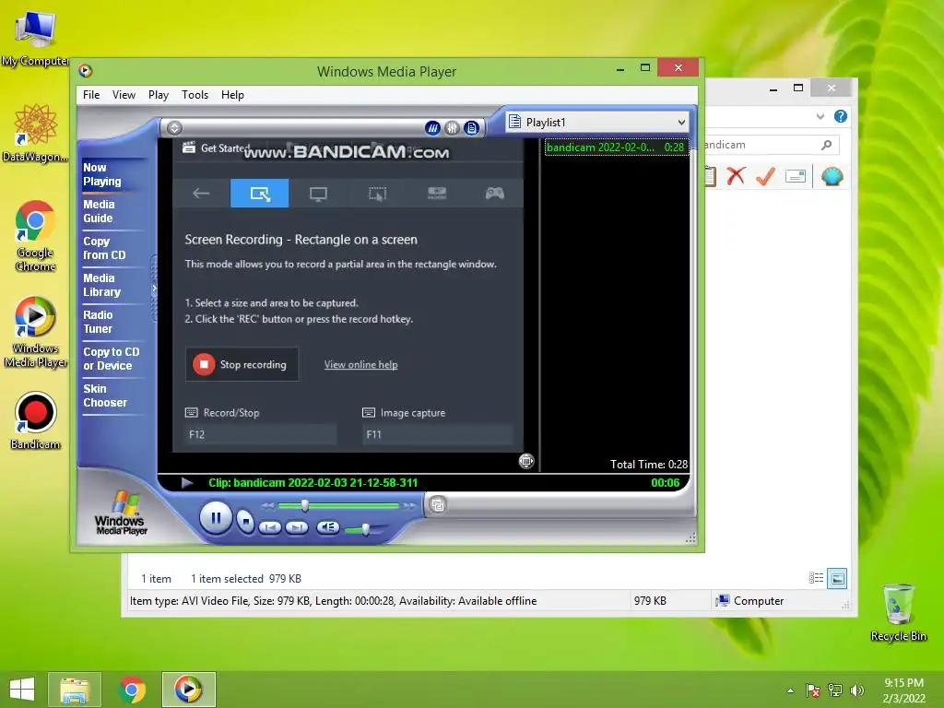
Task: Click the Windows Start button
Action: pos(22,690)
